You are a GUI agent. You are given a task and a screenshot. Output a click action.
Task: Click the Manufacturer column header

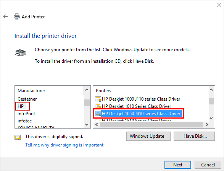[x=31, y=91]
